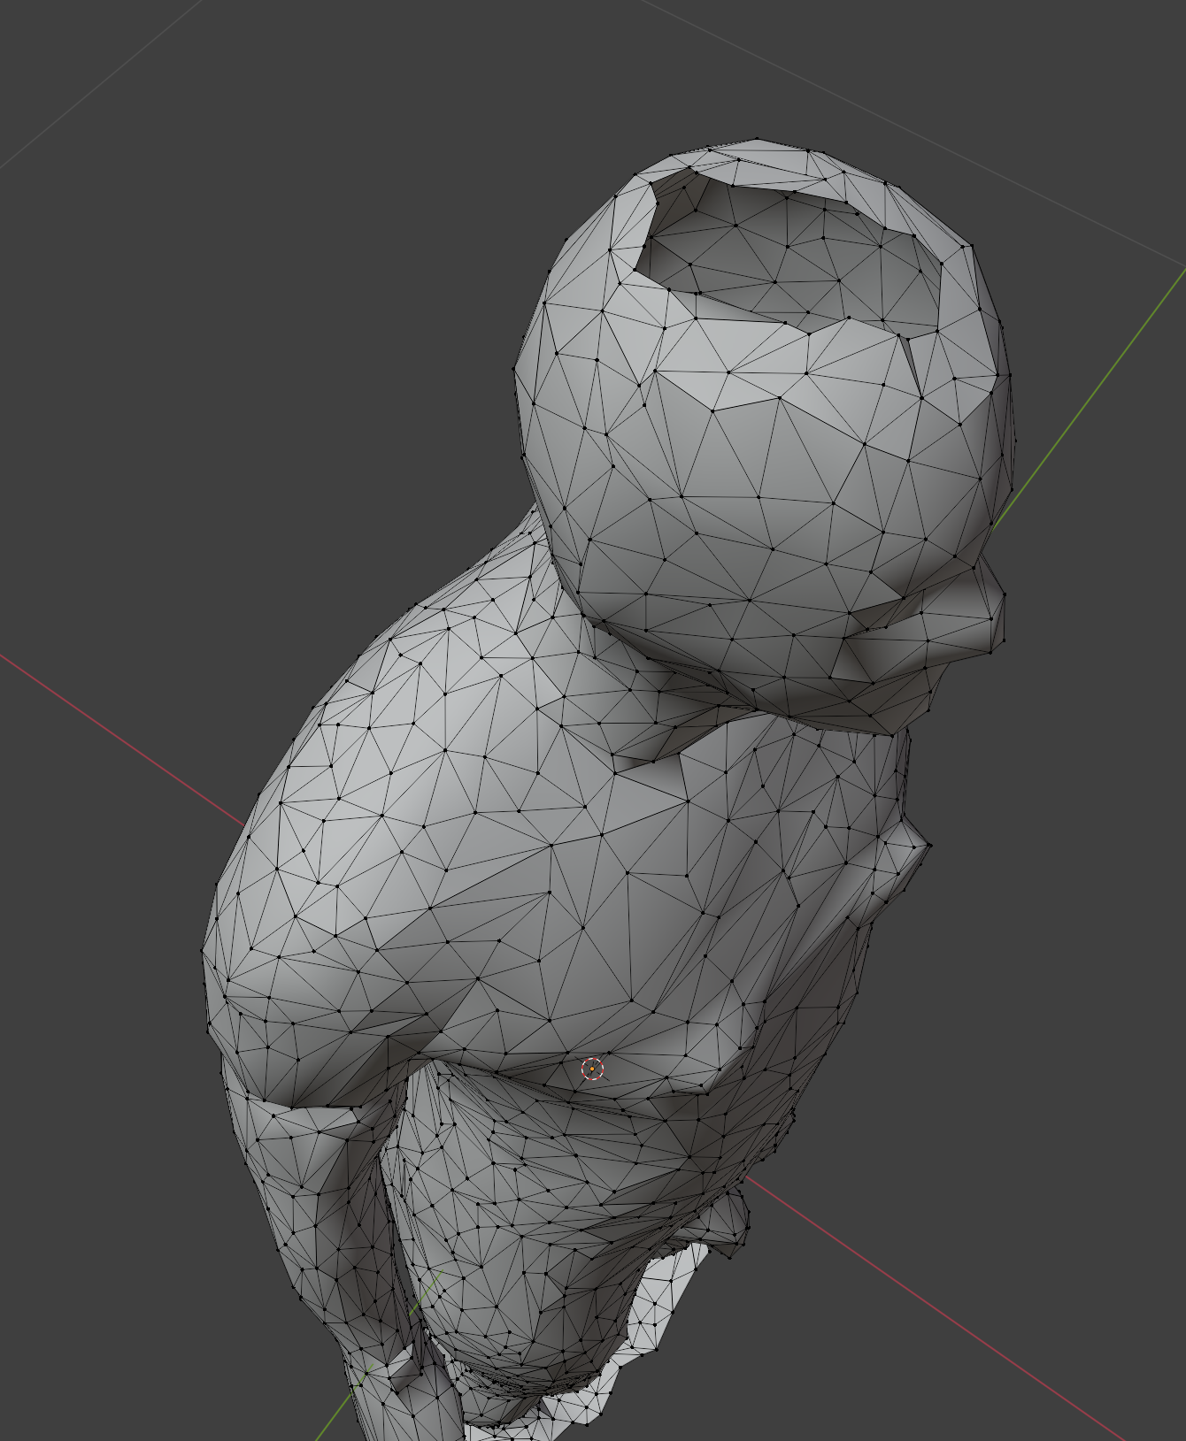Click empty background left of the head to deselect
This screenshot has height=1441, width=1186.
click(266, 354)
